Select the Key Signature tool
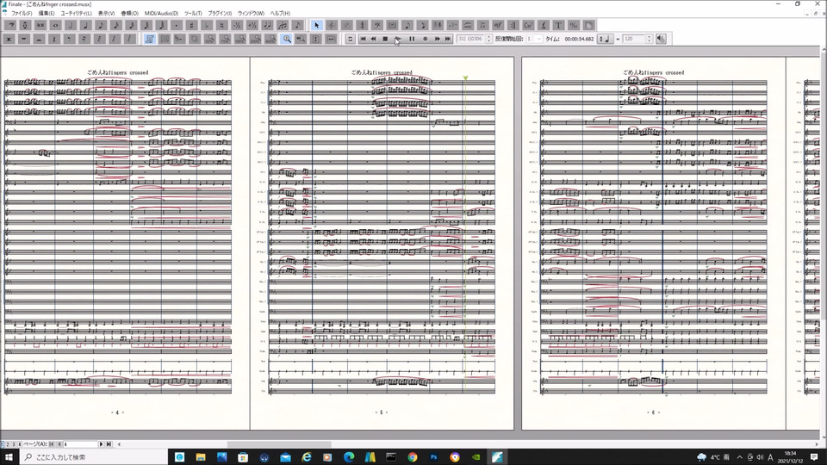The height and width of the screenshot is (465, 827). click(346, 25)
